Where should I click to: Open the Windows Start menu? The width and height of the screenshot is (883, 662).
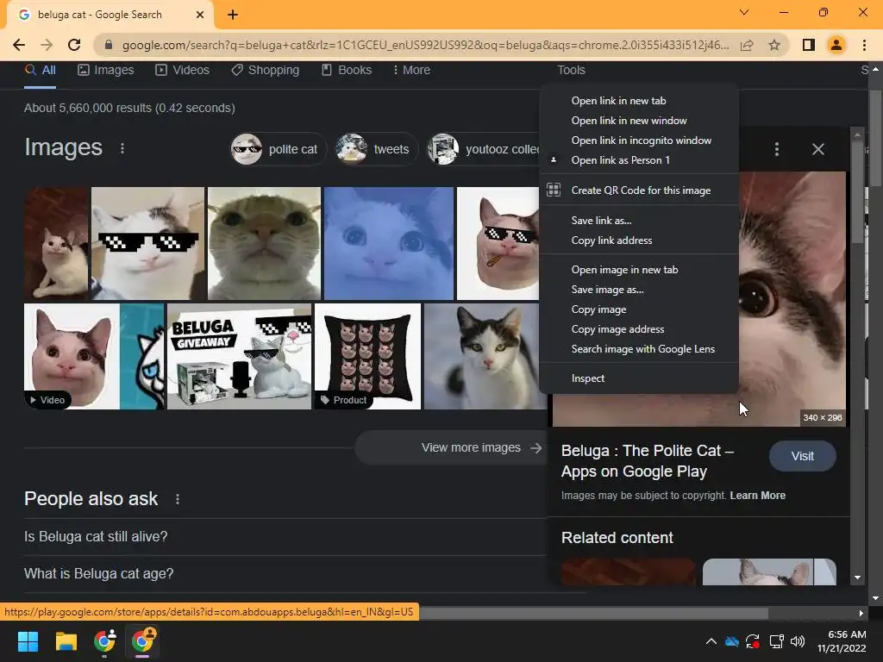click(28, 641)
